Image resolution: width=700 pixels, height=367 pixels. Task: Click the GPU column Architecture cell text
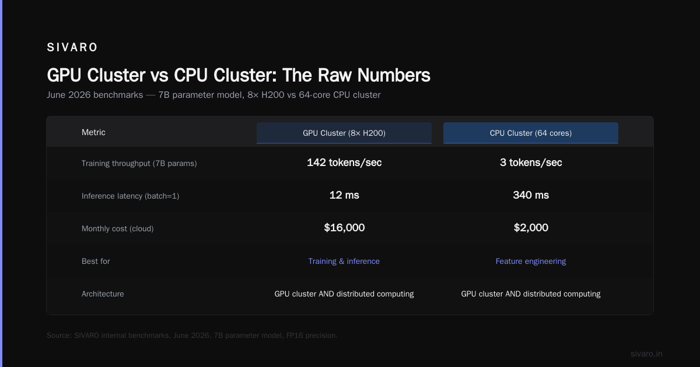coord(344,294)
